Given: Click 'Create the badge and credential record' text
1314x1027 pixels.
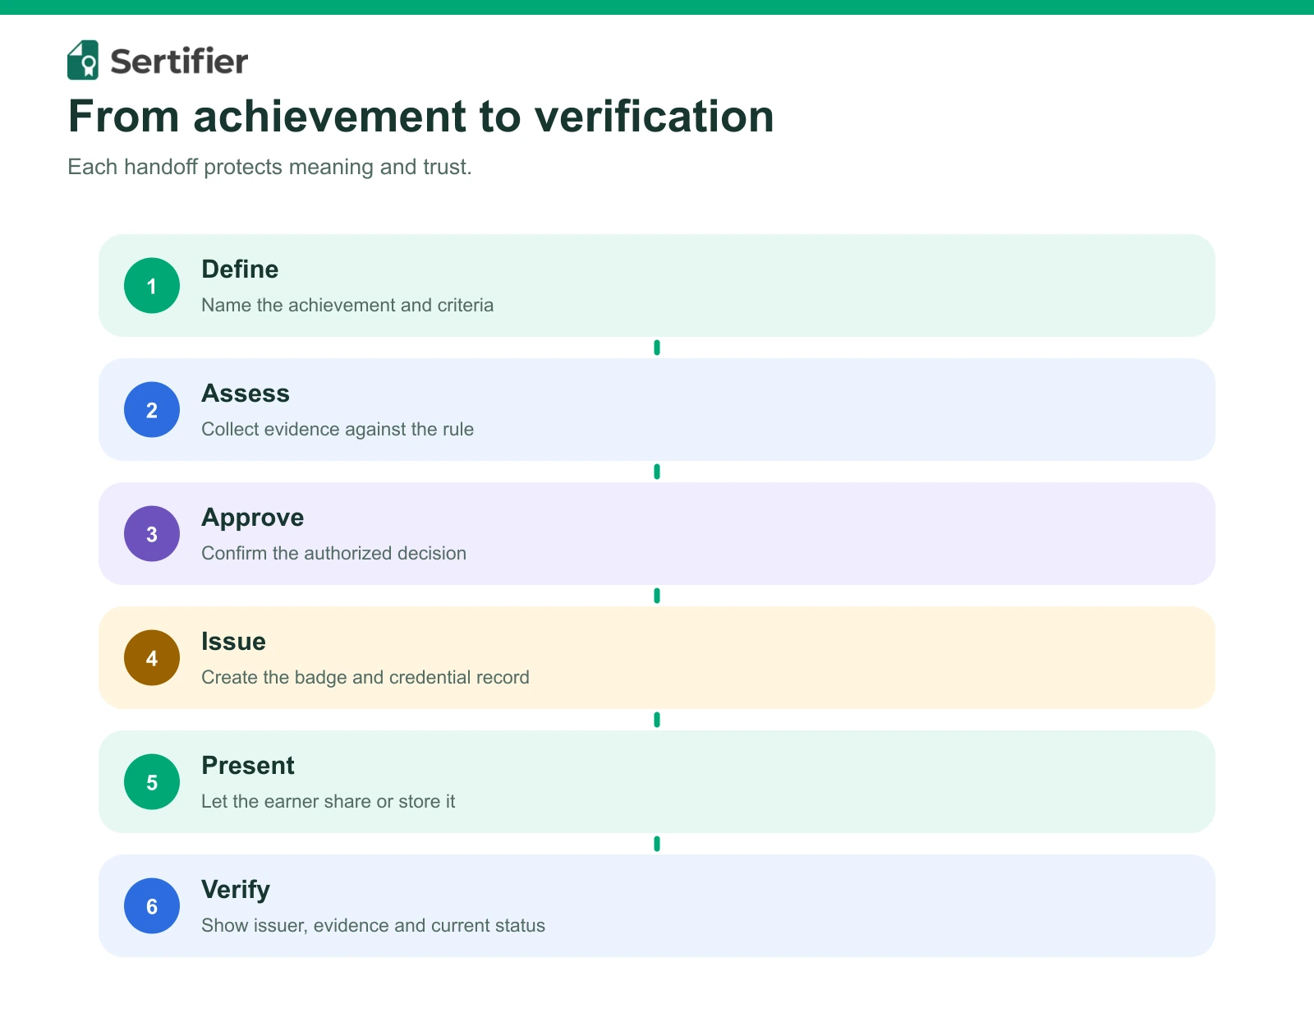Looking at the screenshot, I should [365, 678].
